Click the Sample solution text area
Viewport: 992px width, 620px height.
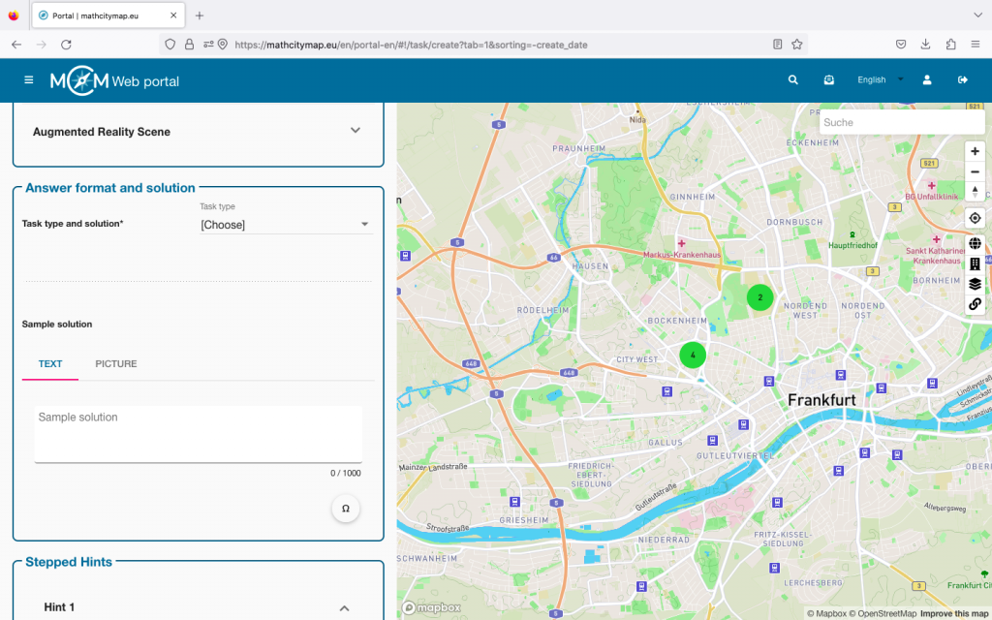(199, 433)
